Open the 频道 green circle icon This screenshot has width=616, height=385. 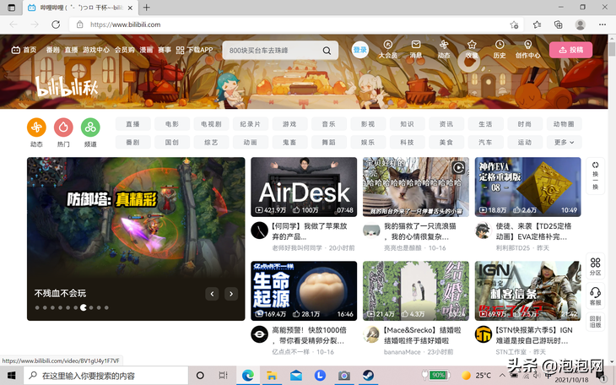pyautogui.click(x=90, y=127)
